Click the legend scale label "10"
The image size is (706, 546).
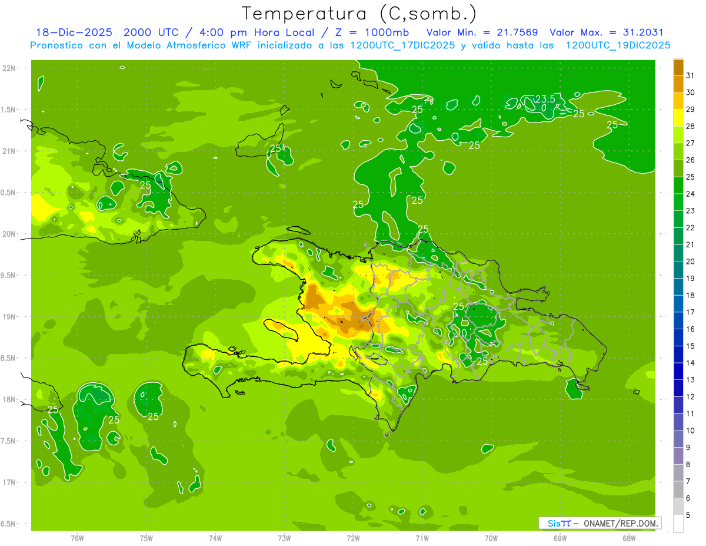click(x=691, y=431)
